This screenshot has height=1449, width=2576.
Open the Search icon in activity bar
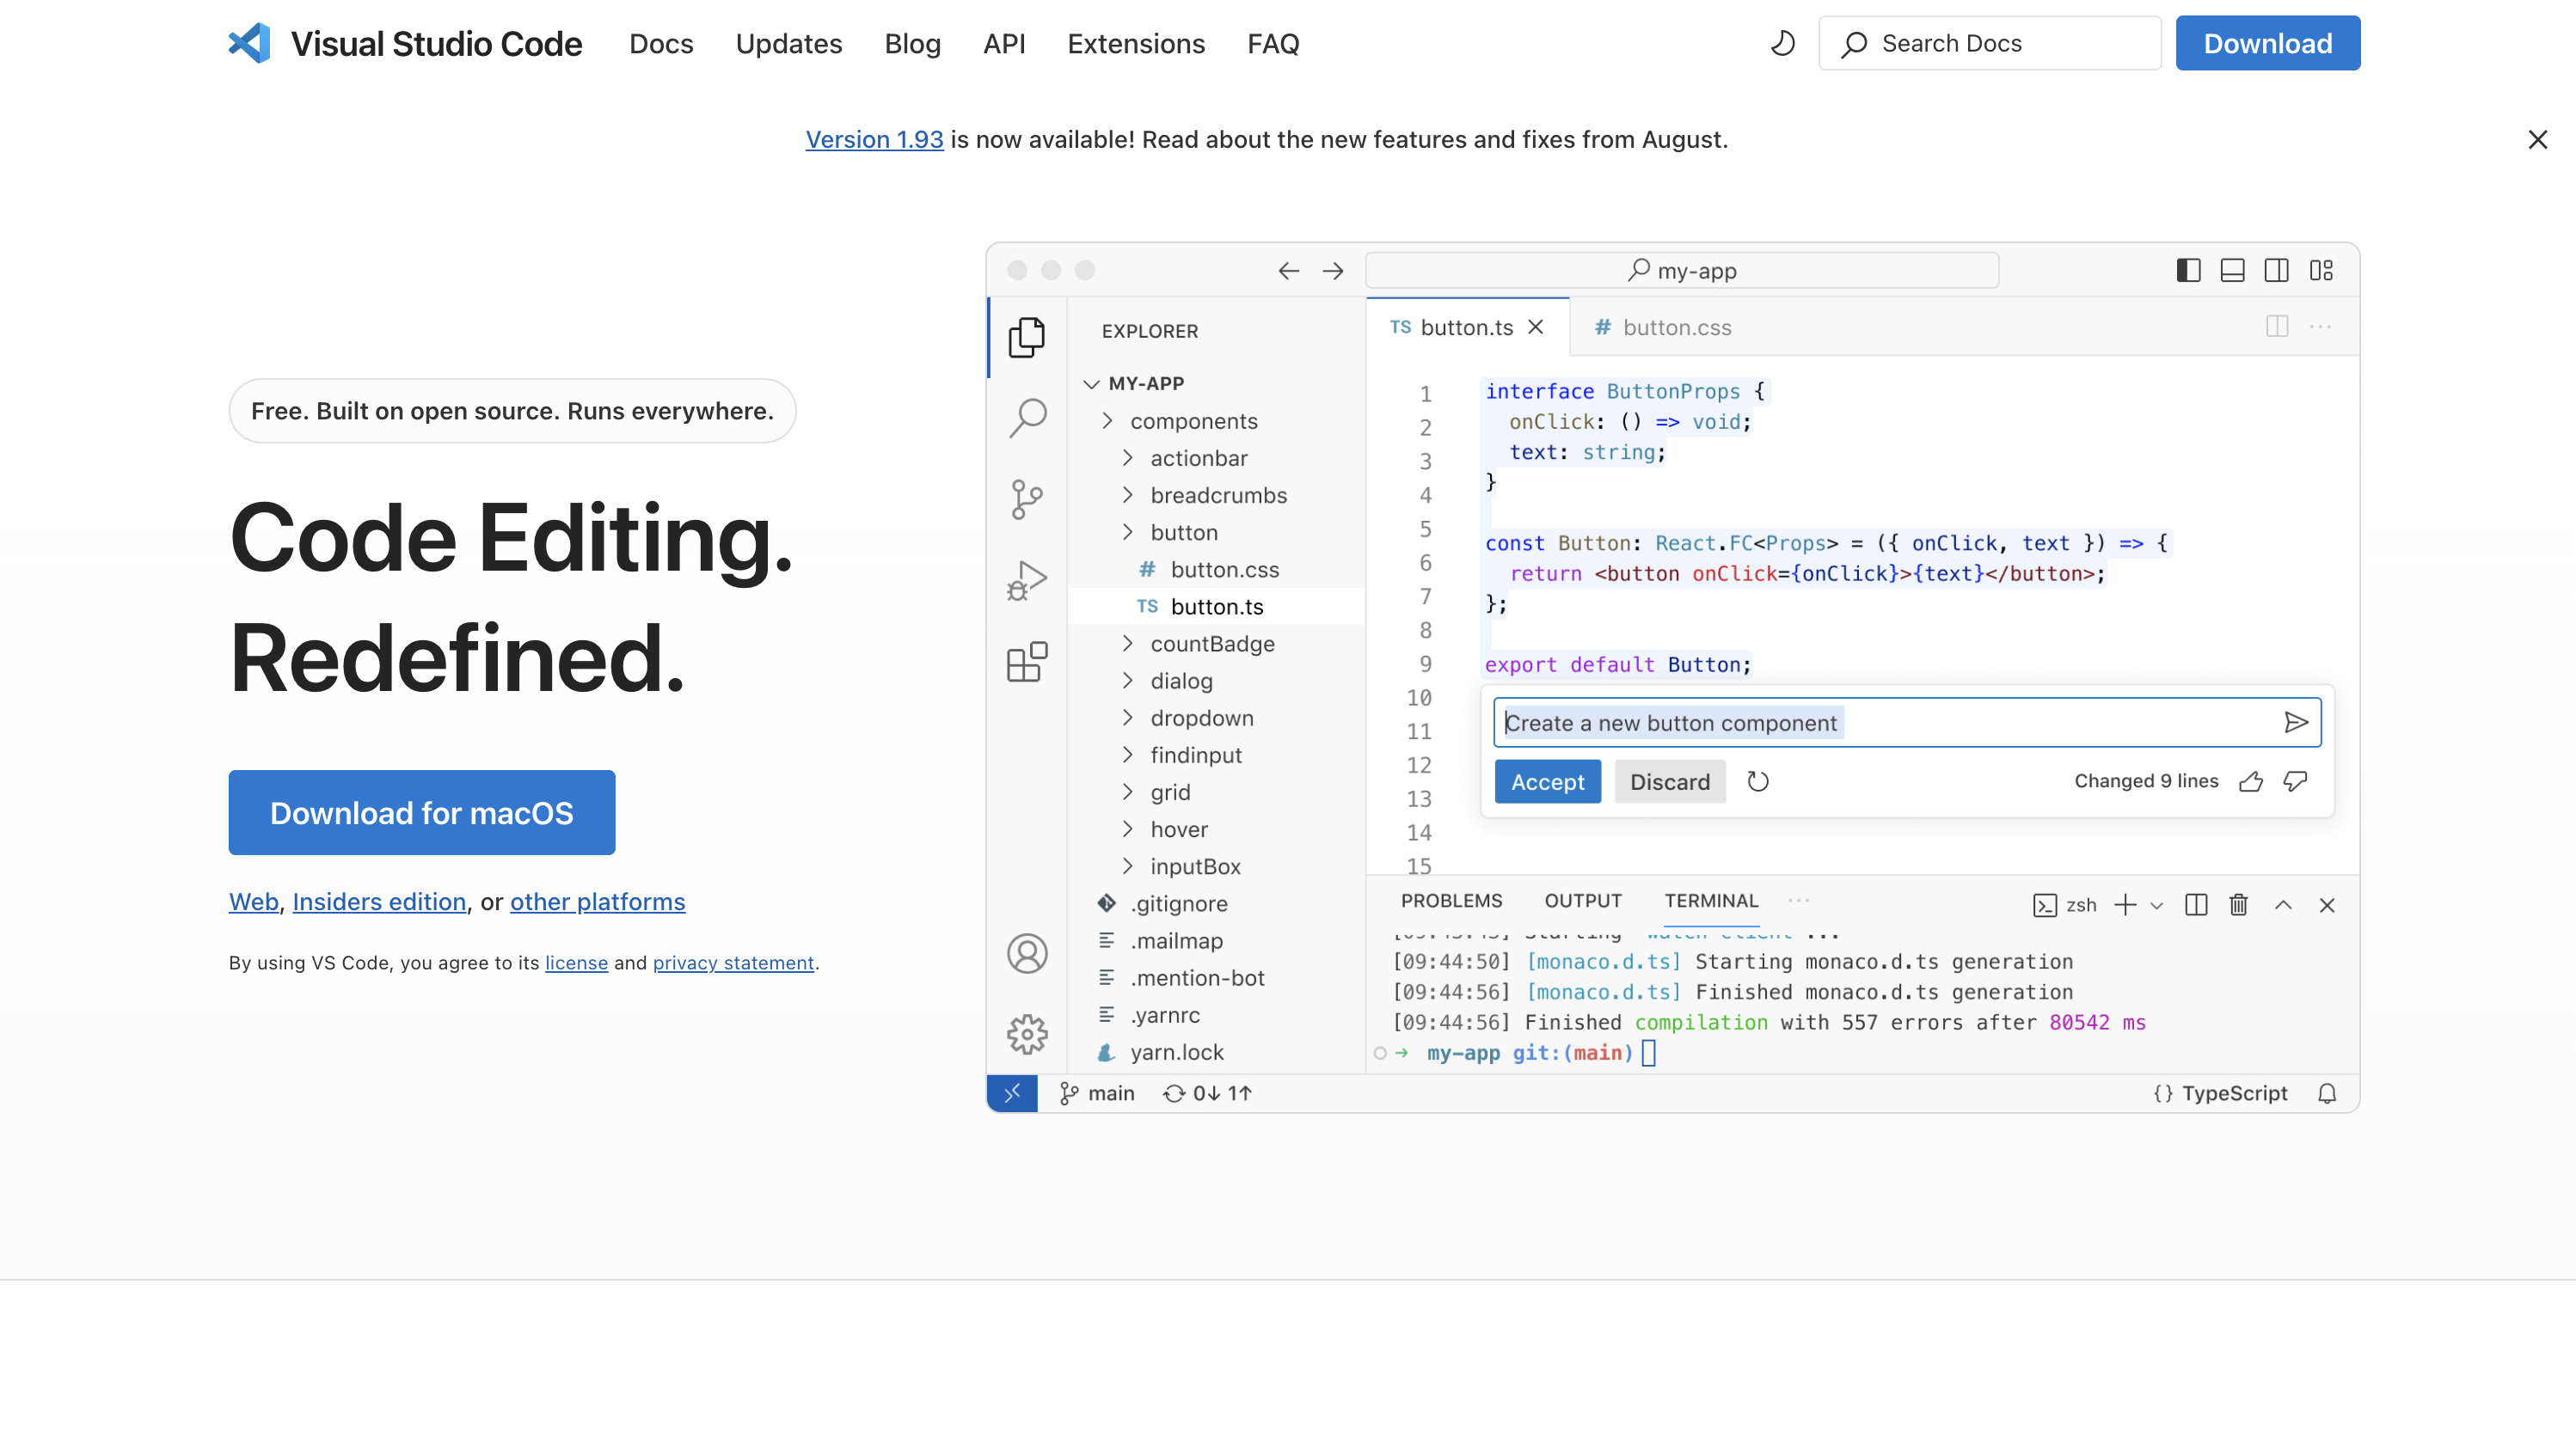point(1027,418)
